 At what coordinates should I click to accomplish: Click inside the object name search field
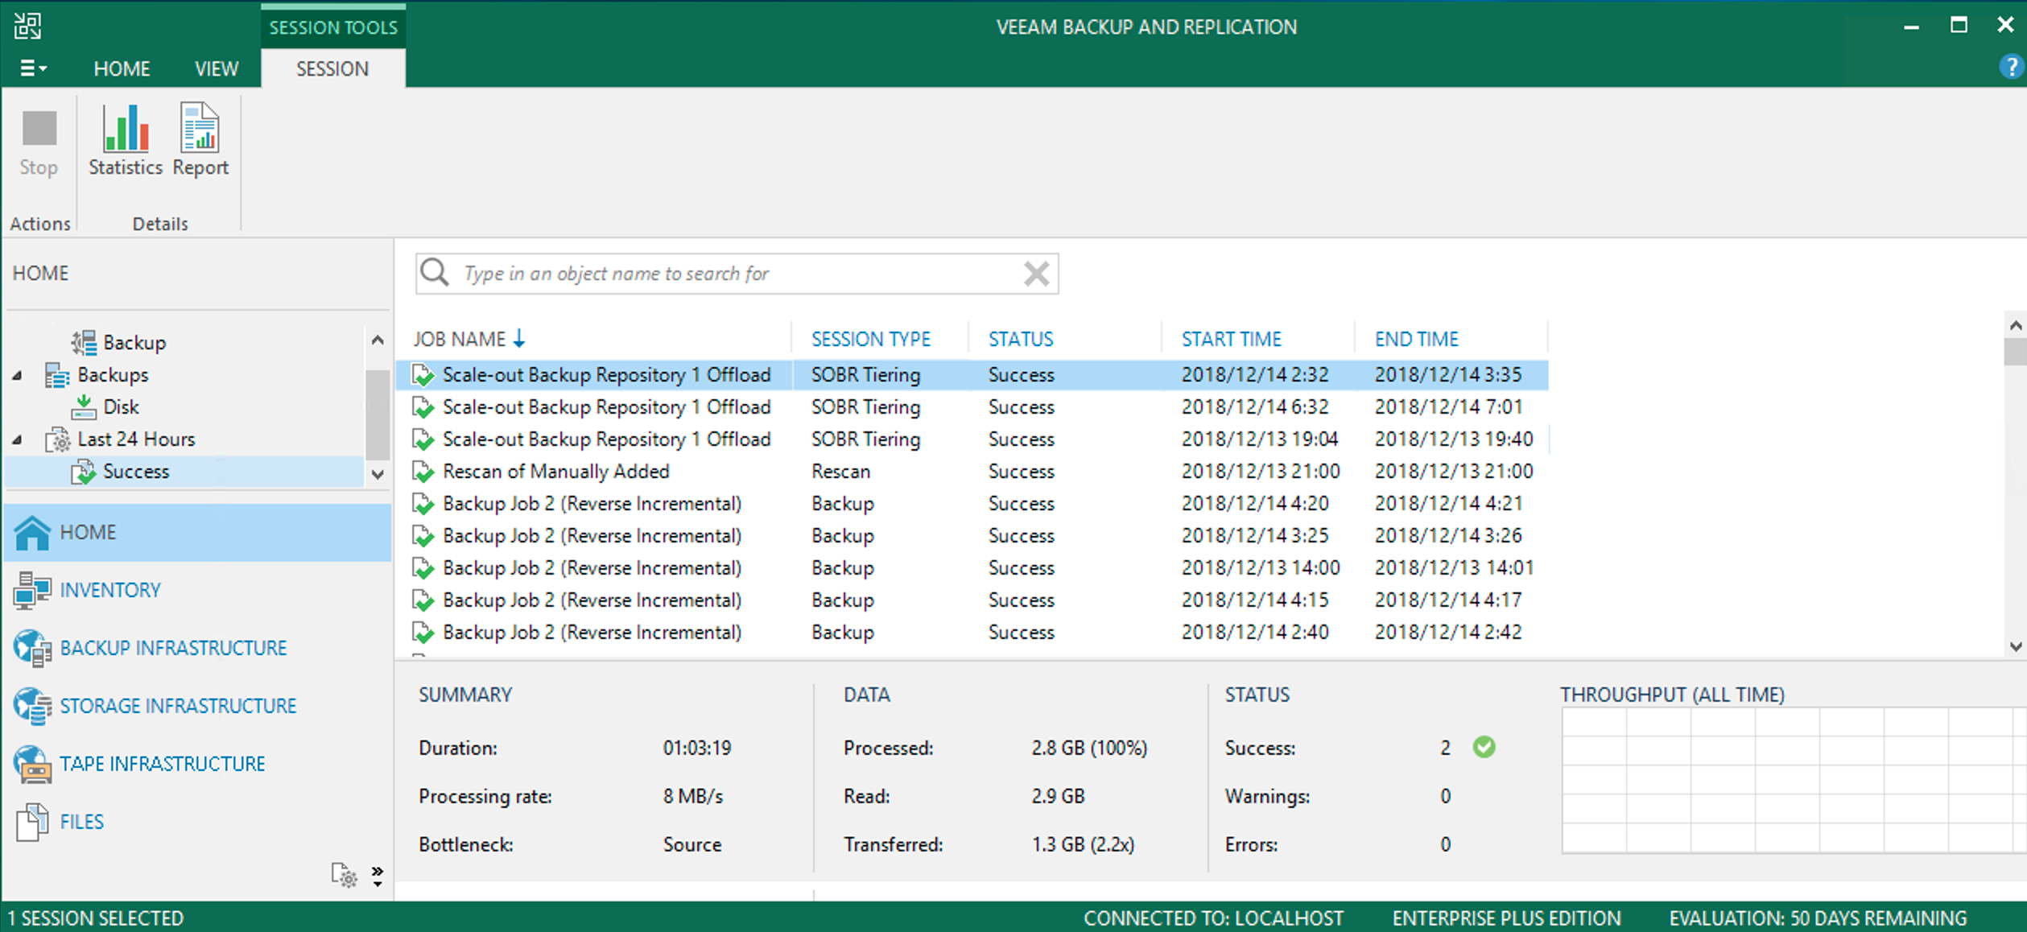pos(725,274)
